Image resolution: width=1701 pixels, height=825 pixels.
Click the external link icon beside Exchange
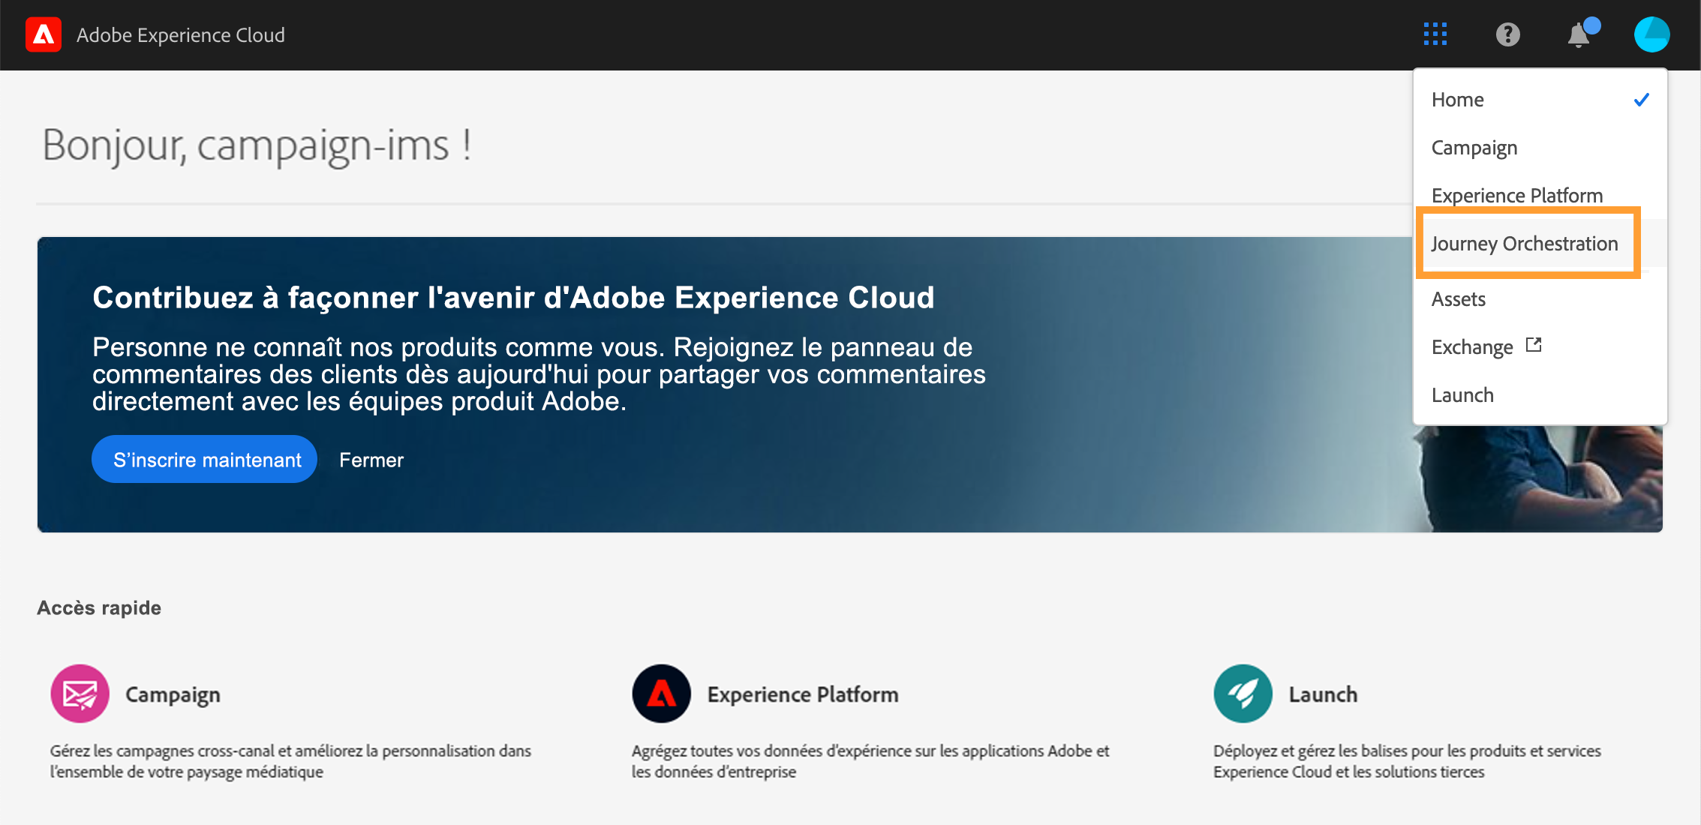[1534, 345]
